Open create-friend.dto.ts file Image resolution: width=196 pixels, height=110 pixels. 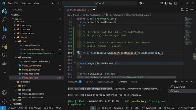pyautogui.click(x=33, y=46)
